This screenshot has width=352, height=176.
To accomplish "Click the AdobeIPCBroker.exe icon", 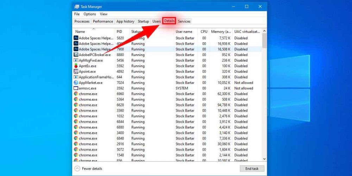I will point(76,55).
